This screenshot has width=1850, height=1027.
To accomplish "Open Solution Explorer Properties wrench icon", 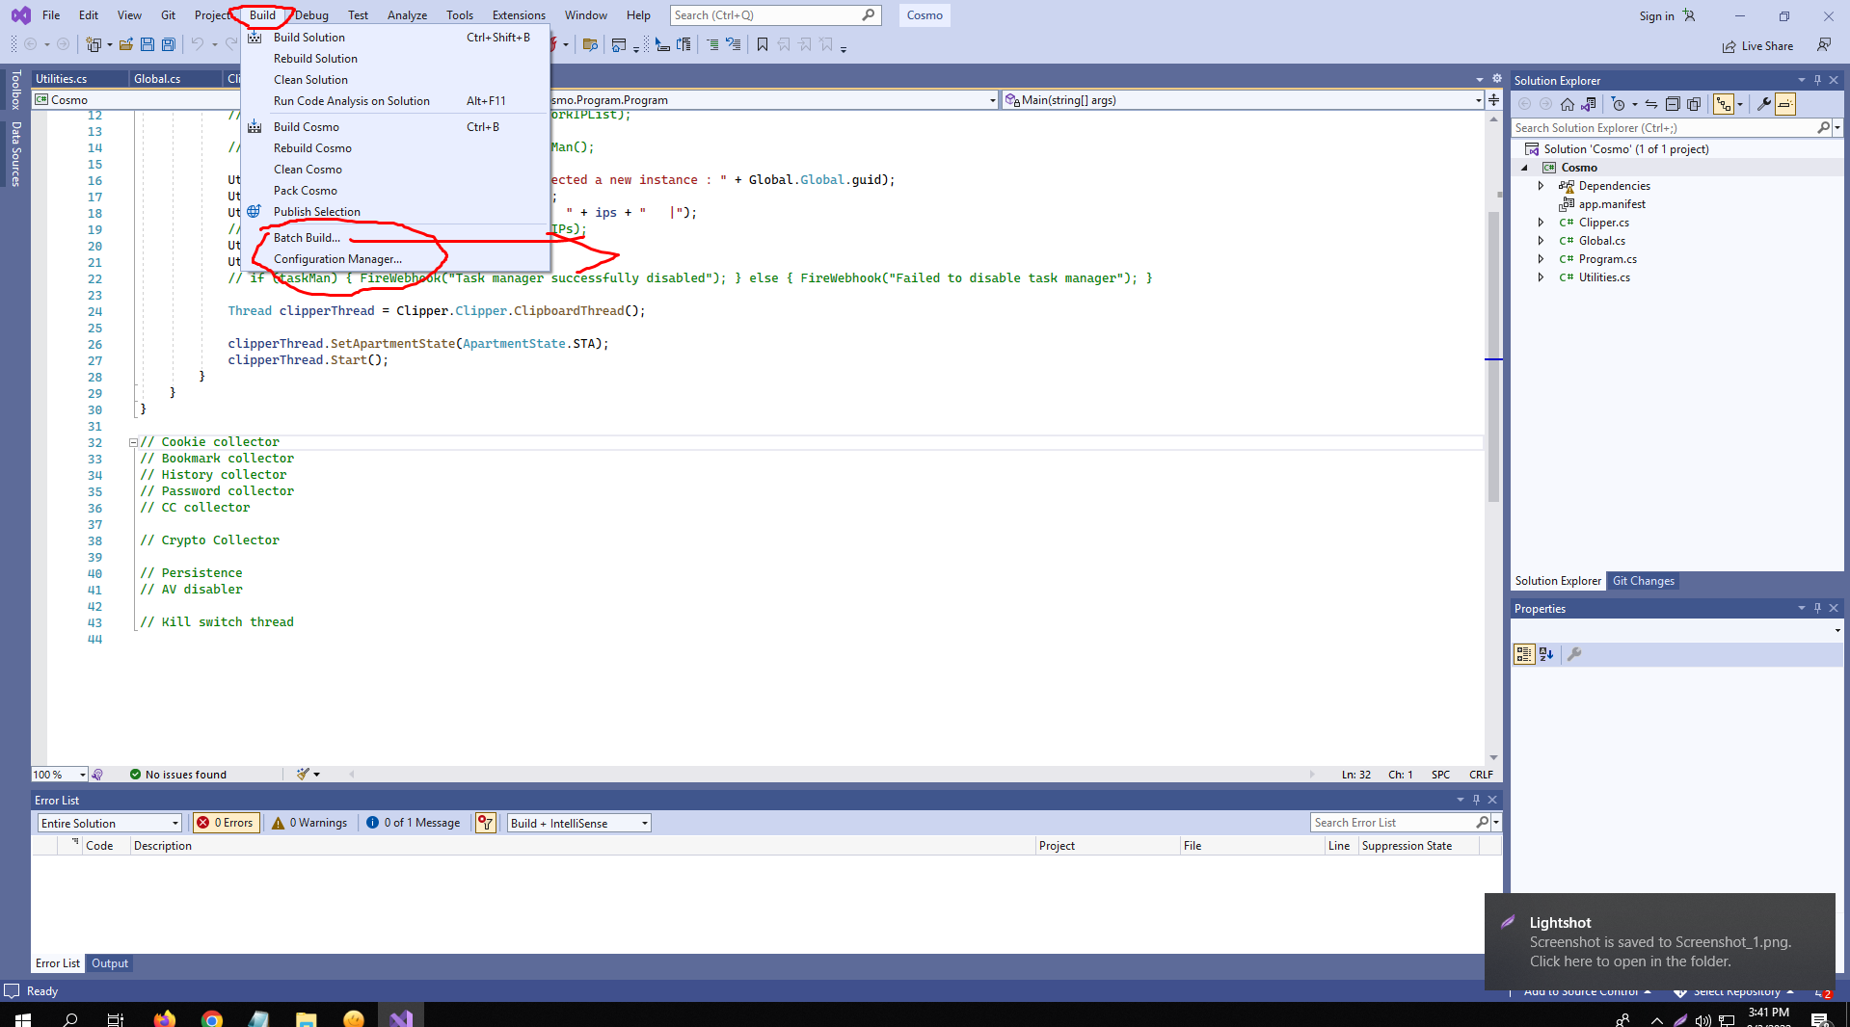I will click(1764, 104).
